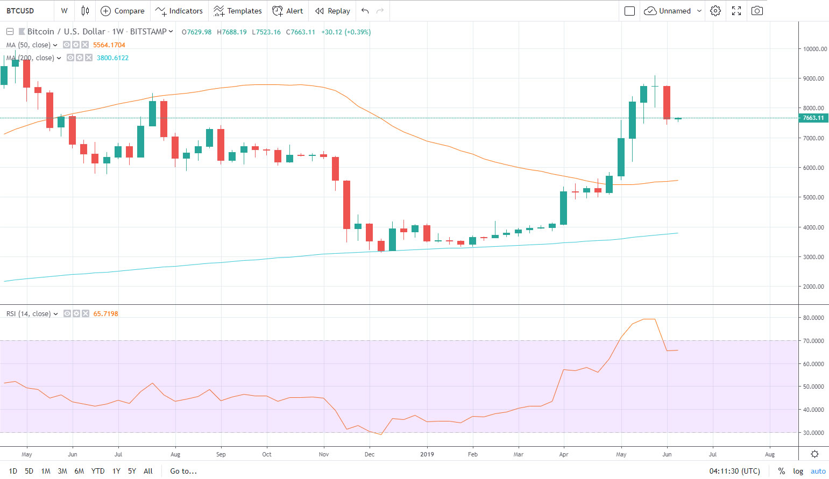Screen dimensions: 829x479
Task: Click the Go to... link
Action: pyautogui.click(x=183, y=471)
